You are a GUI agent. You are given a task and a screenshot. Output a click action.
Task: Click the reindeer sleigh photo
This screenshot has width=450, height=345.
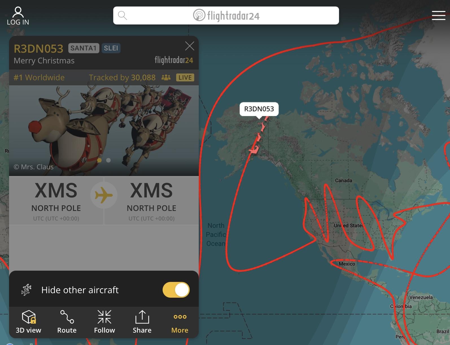tap(104, 131)
